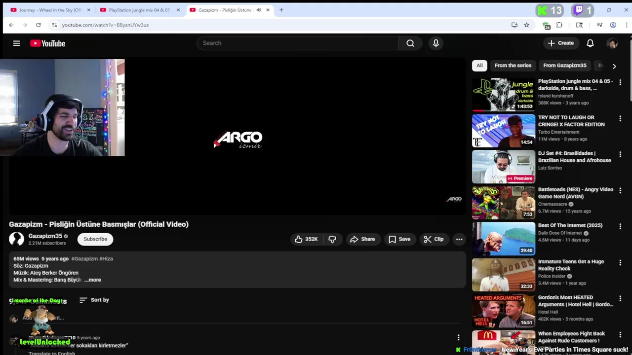The width and height of the screenshot is (632, 355).
Task: Click the address bar URL
Action: tap(105, 25)
